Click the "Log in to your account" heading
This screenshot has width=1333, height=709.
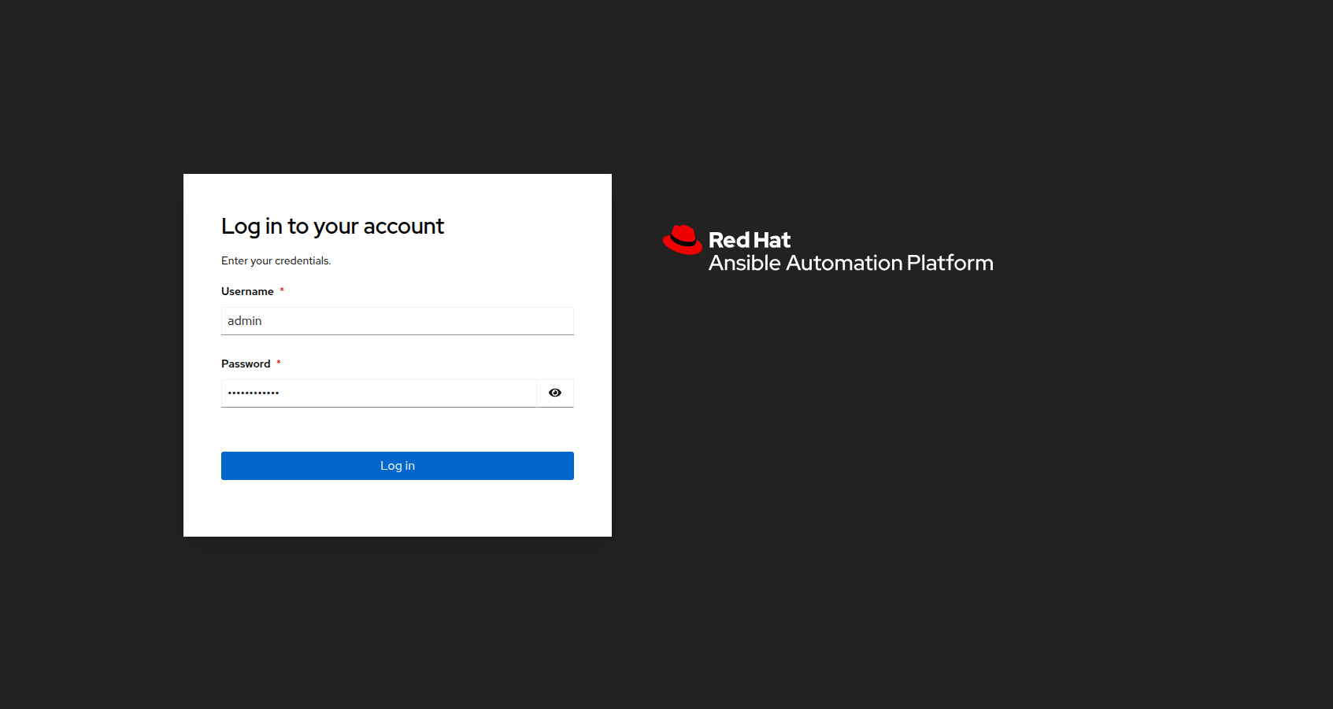point(332,227)
